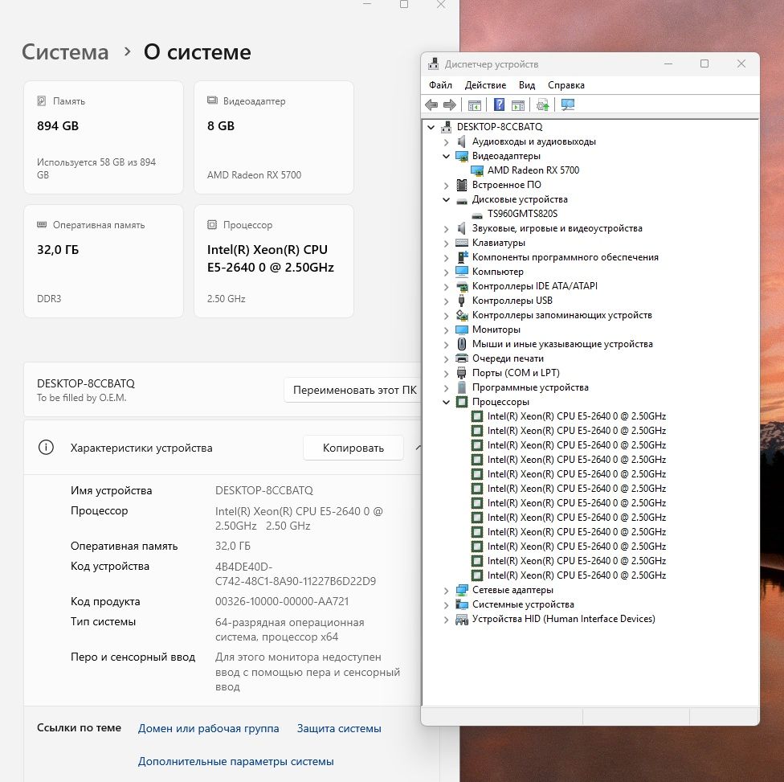784x782 pixels.
Task: Click the Компьютер monitor icon
Action: click(462, 272)
